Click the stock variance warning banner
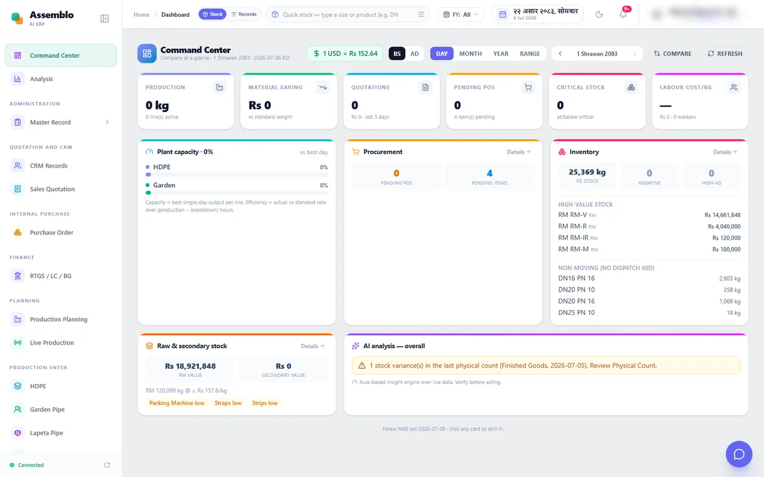 [546, 366]
